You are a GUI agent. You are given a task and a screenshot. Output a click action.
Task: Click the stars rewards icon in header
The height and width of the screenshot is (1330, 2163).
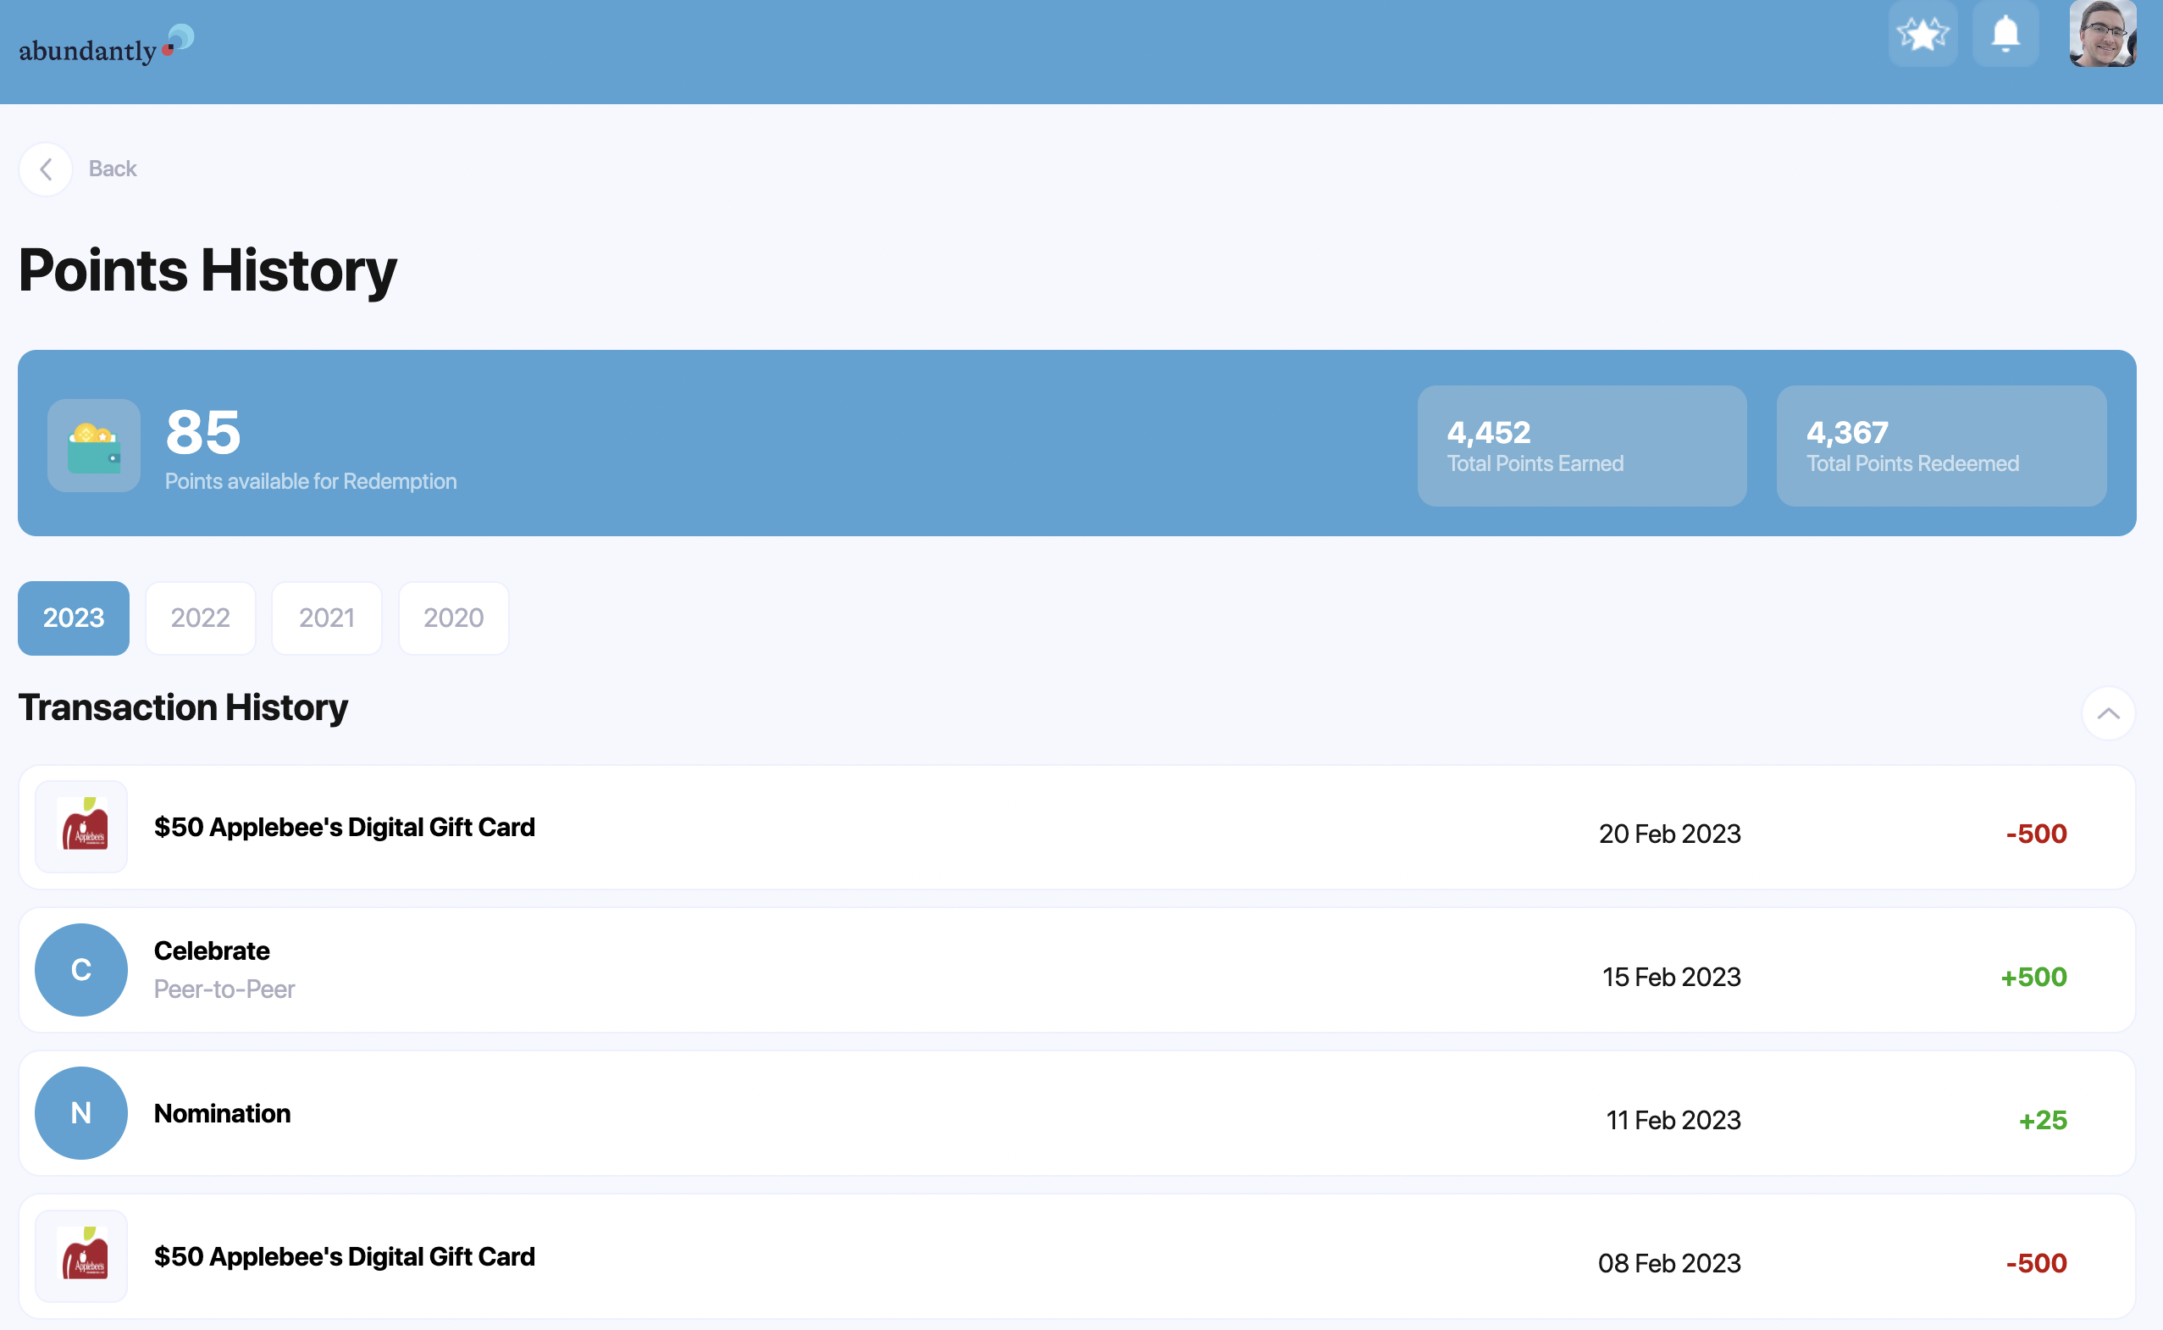pos(1922,34)
